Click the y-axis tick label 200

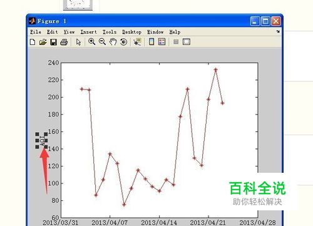tap(53, 97)
